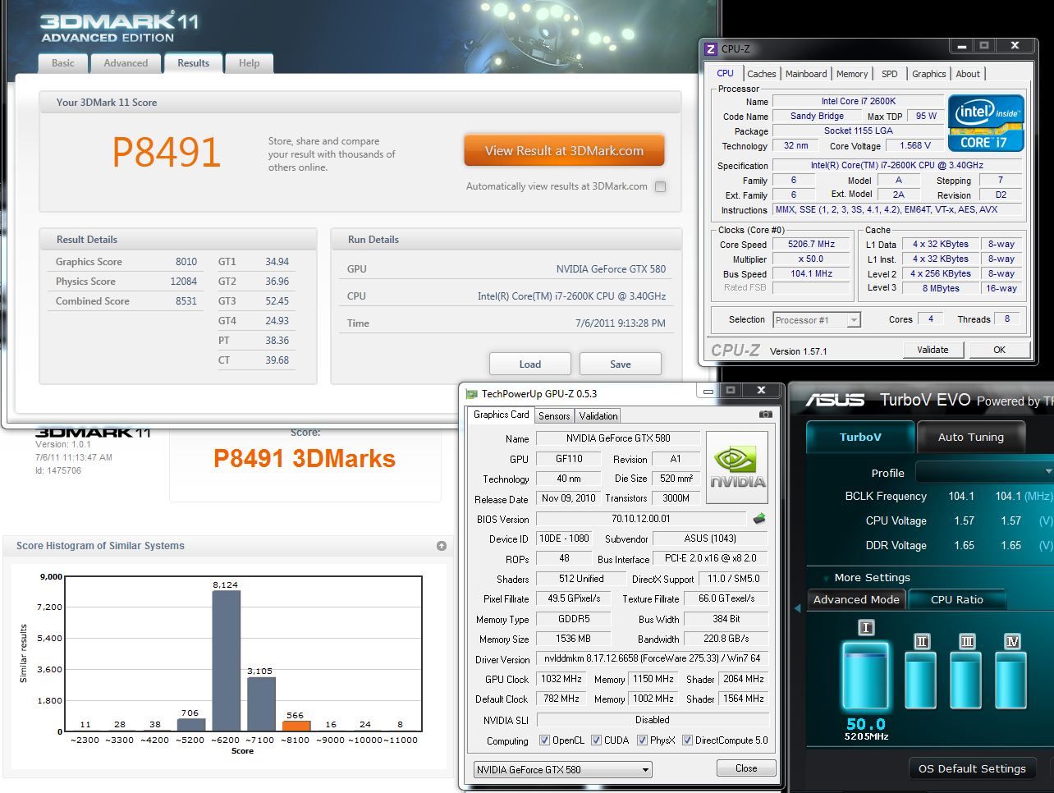
Task: Click the P8491 score text
Action: [x=167, y=152]
